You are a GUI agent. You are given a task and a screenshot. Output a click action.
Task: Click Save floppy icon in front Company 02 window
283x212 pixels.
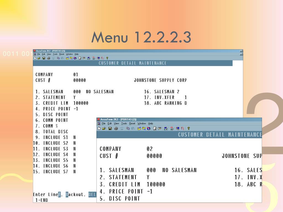click(x=110, y=129)
